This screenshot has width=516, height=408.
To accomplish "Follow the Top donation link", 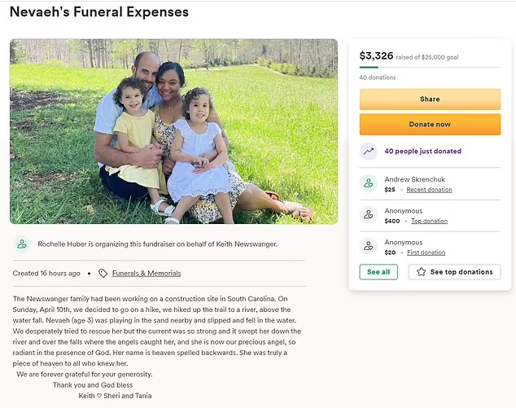I will point(429,221).
